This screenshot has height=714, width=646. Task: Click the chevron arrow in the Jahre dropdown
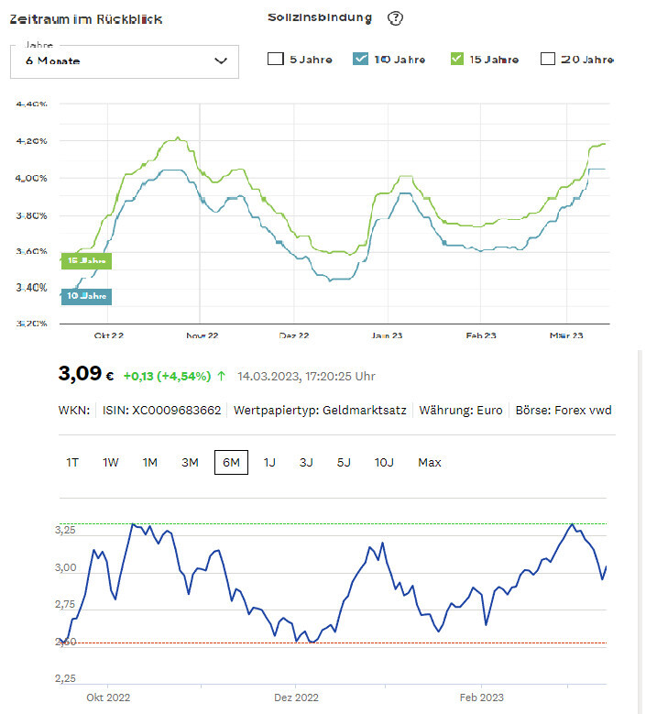pyautogui.click(x=220, y=60)
